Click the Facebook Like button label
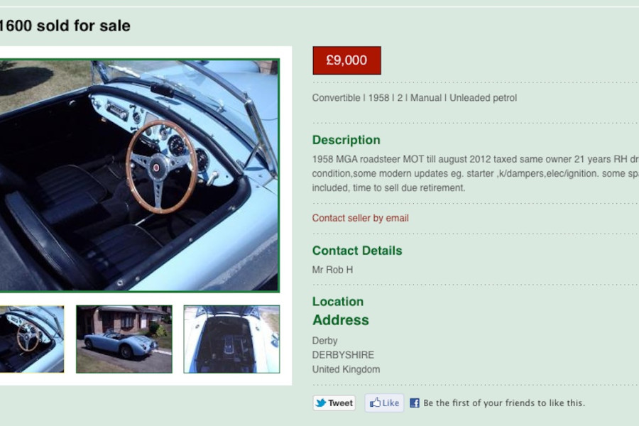 (390, 403)
